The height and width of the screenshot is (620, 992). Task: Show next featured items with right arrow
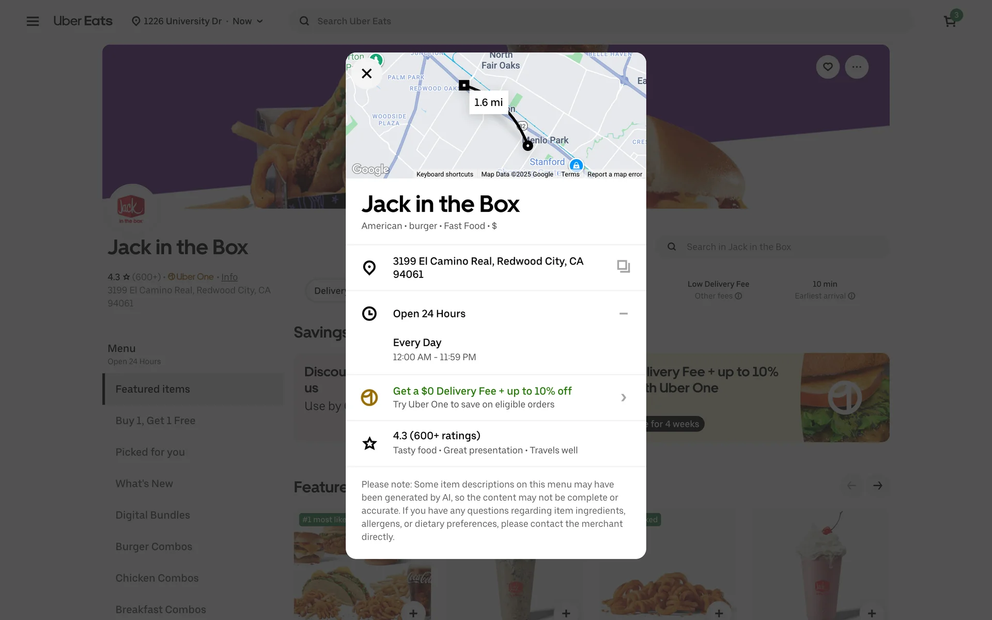[878, 486]
